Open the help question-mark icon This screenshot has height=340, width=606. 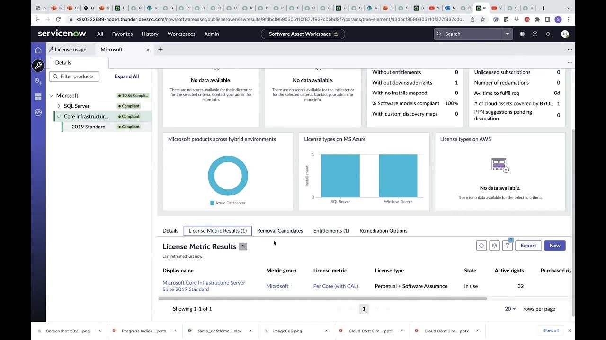535,34
